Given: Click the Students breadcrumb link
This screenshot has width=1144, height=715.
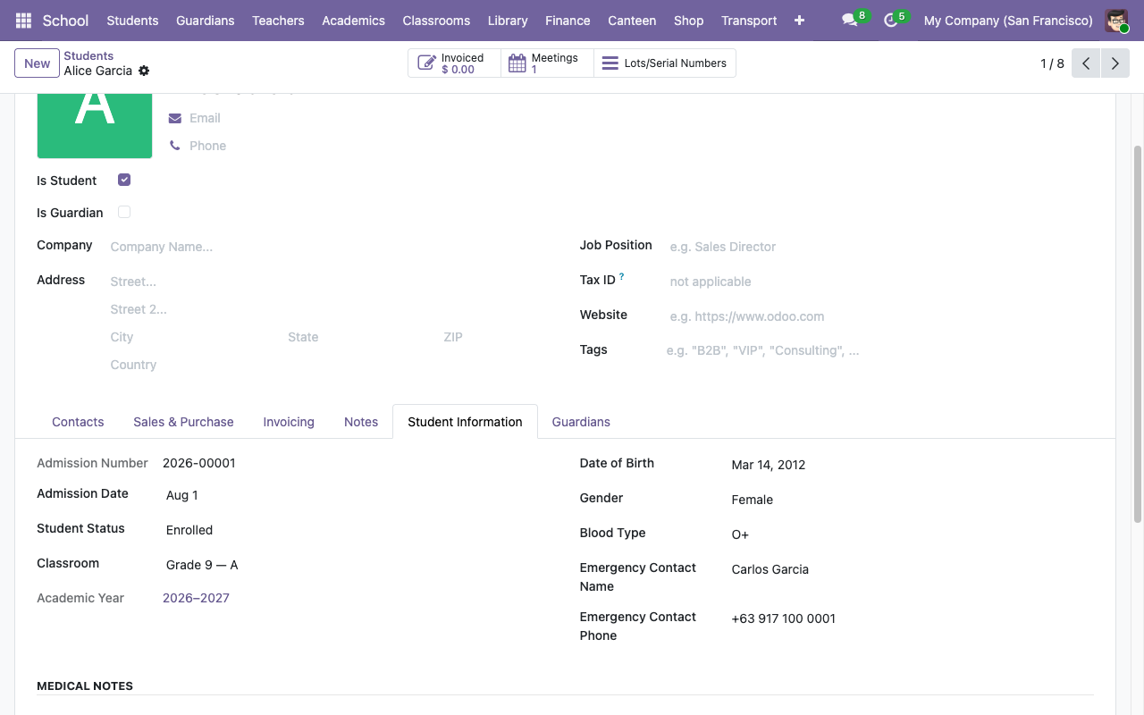Looking at the screenshot, I should [x=88, y=55].
